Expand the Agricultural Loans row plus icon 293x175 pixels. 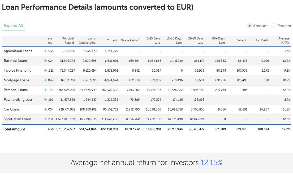coord(45,51)
